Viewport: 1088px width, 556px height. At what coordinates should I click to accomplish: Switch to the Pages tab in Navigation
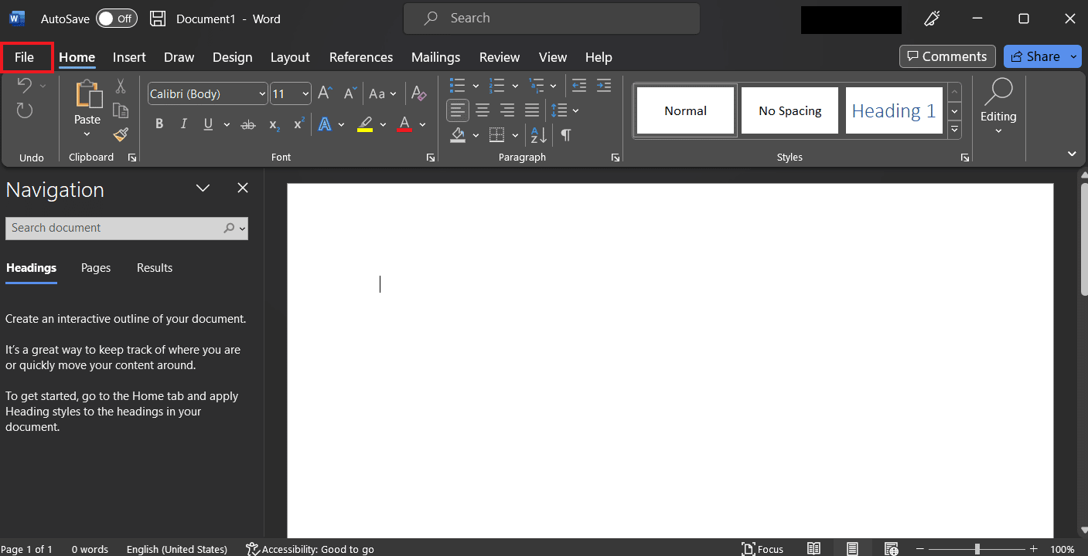click(96, 268)
